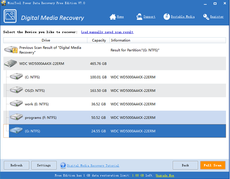Open the Home link

pyautogui.click(x=120, y=16)
